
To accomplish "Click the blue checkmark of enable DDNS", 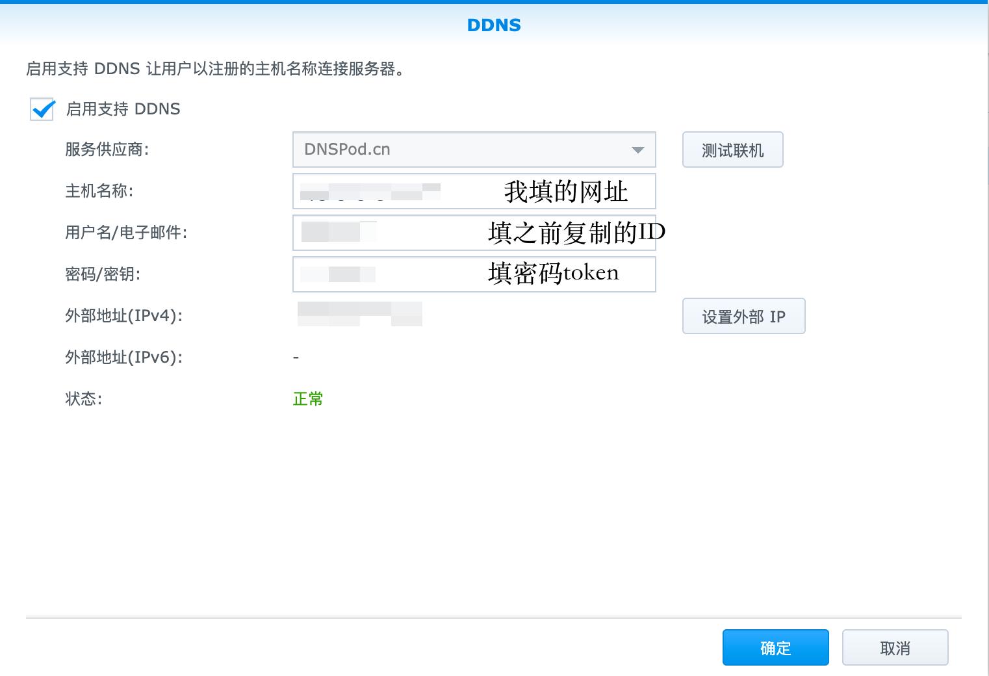I will coord(42,110).
